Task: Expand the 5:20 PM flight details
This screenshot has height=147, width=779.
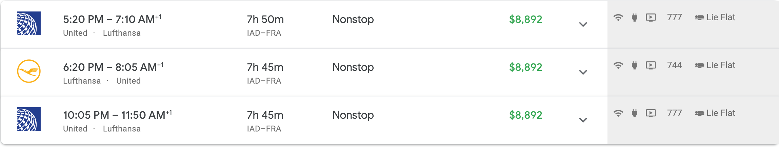Action: point(583,24)
